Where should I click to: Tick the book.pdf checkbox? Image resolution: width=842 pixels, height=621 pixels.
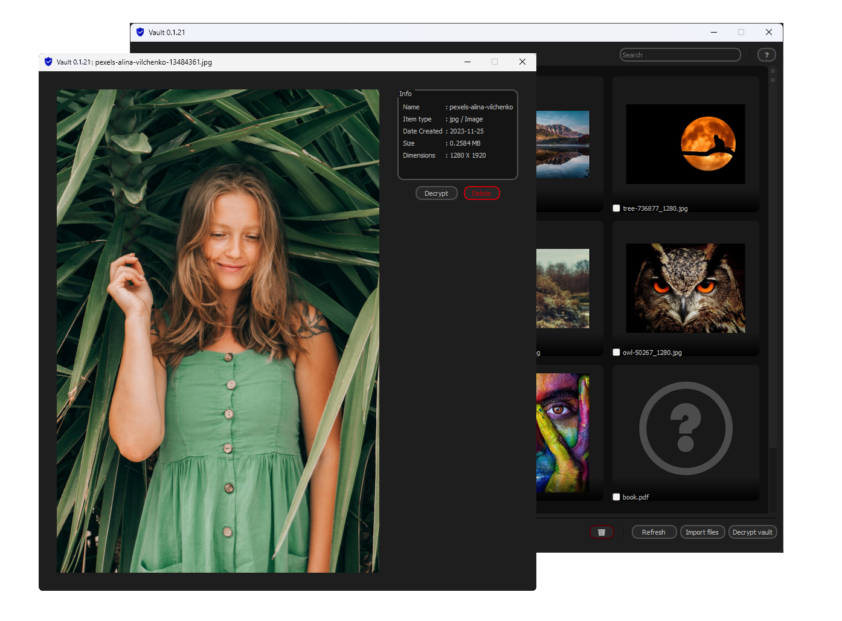616,497
